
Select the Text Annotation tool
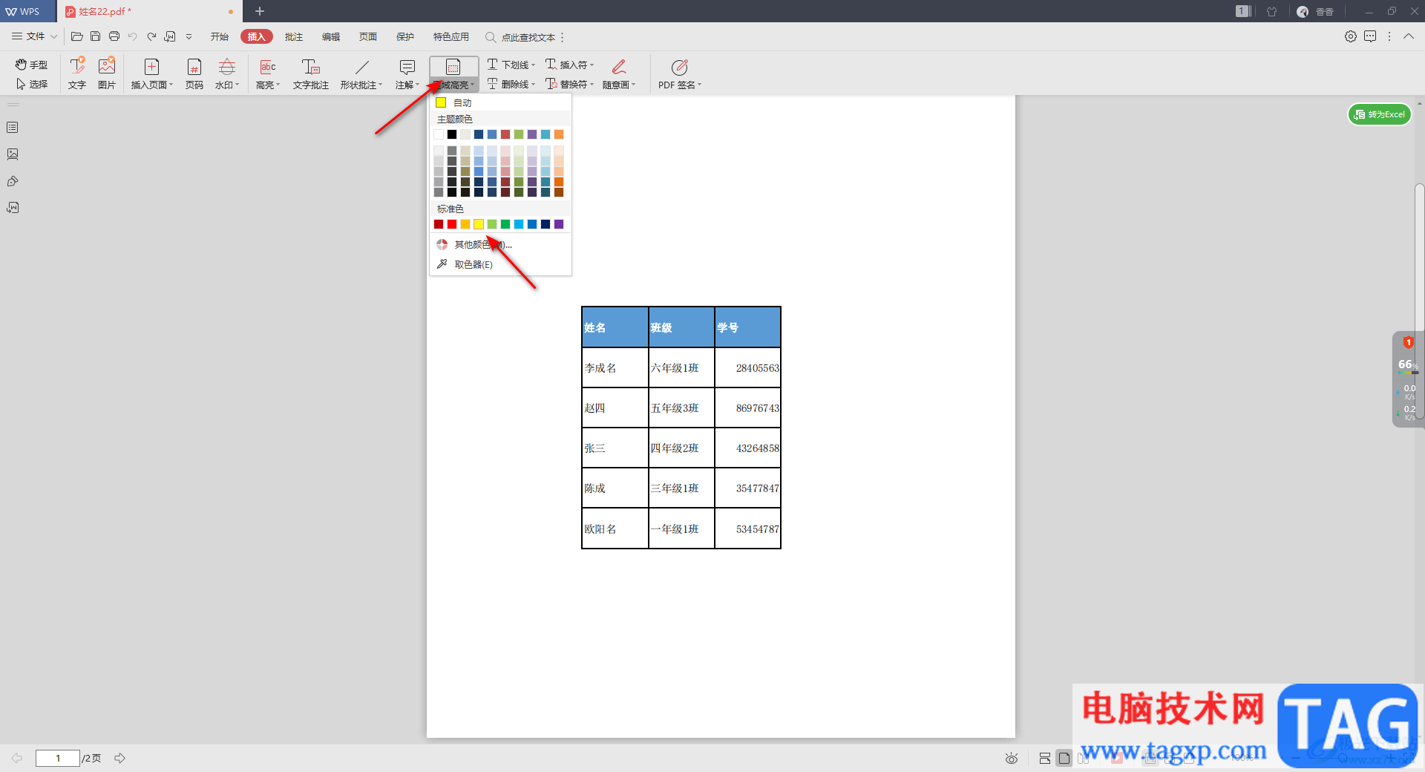click(310, 73)
